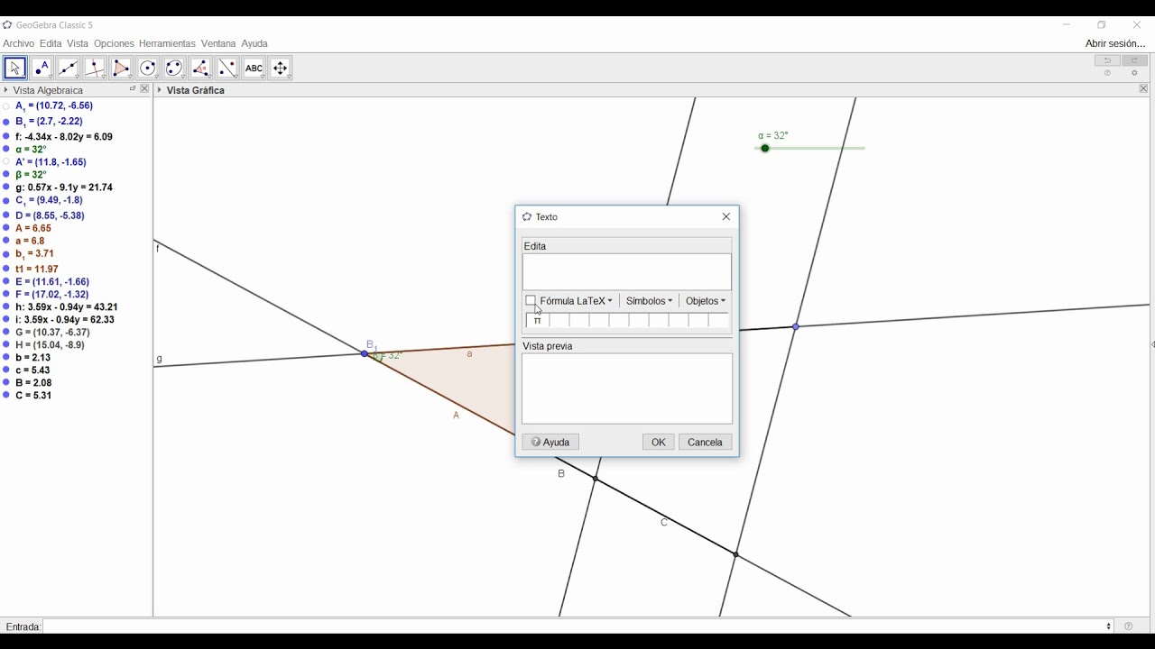The image size is (1155, 649).
Task: Toggle visibility of point D
Action: pyautogui.click(x=6, y=216)
